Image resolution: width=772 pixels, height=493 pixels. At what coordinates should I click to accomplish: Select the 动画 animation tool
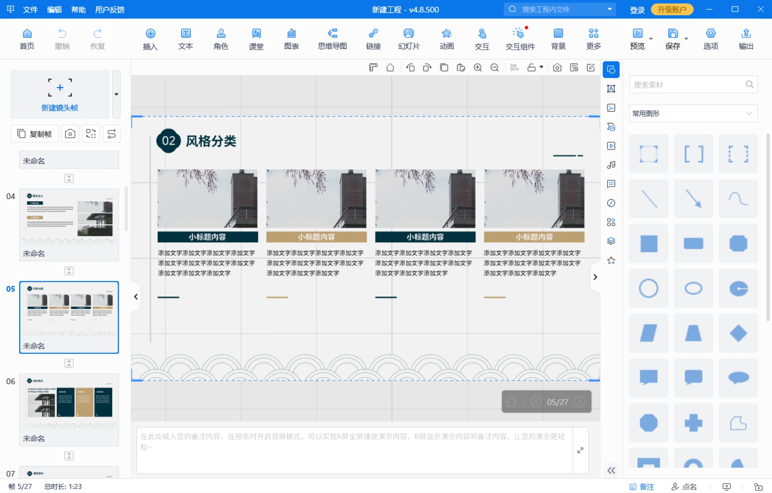pyautogui.click(x=446, y=39)
